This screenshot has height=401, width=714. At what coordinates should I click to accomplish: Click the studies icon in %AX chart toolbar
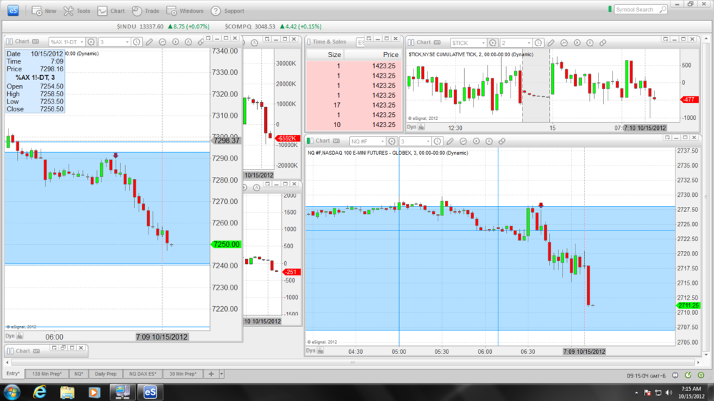[x=163, y=42]
